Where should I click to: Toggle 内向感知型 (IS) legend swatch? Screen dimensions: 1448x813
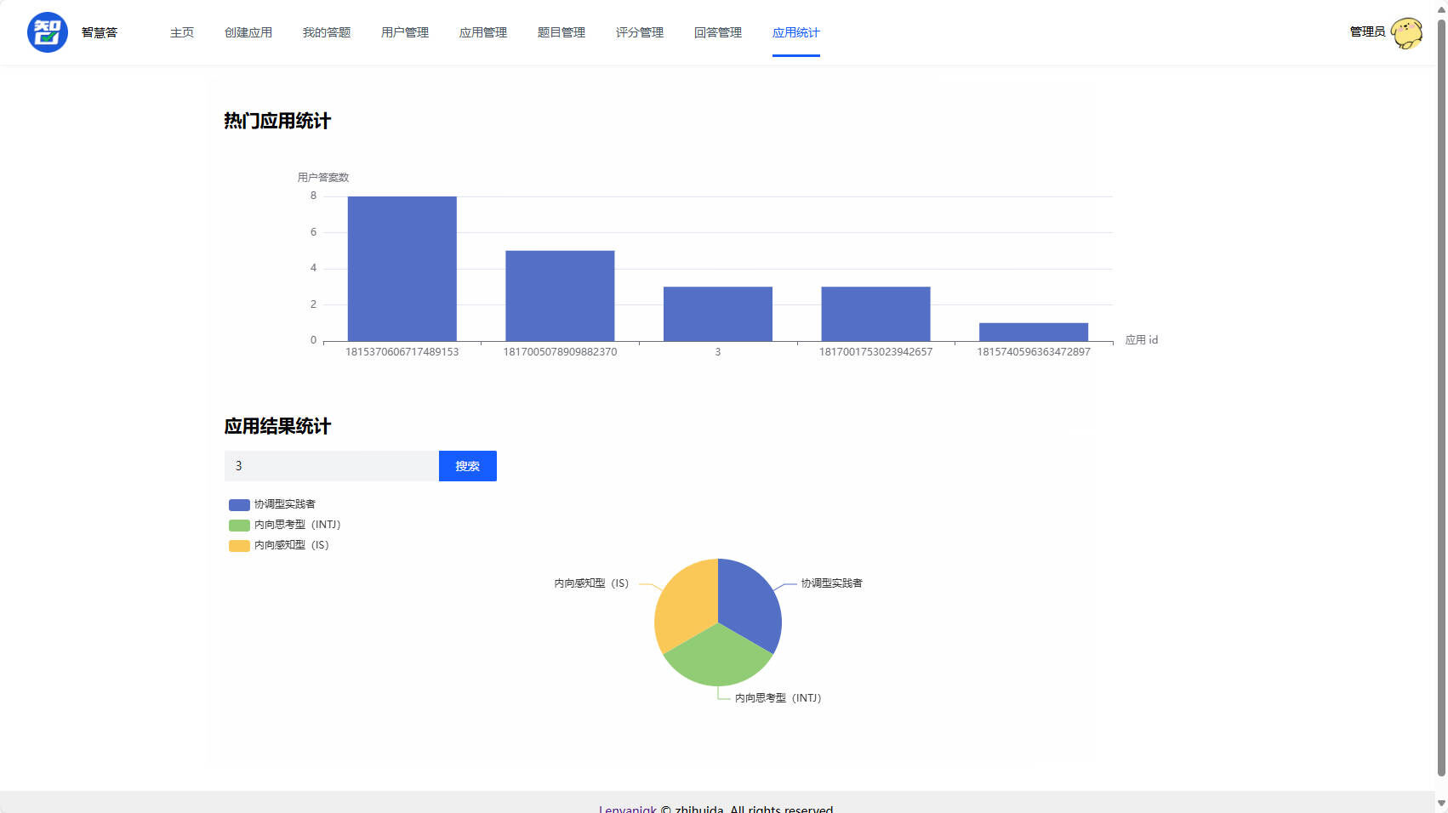[239, 545]
